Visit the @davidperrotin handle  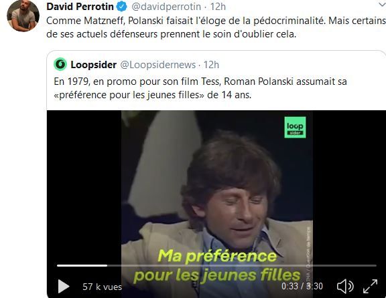(166, 7)
